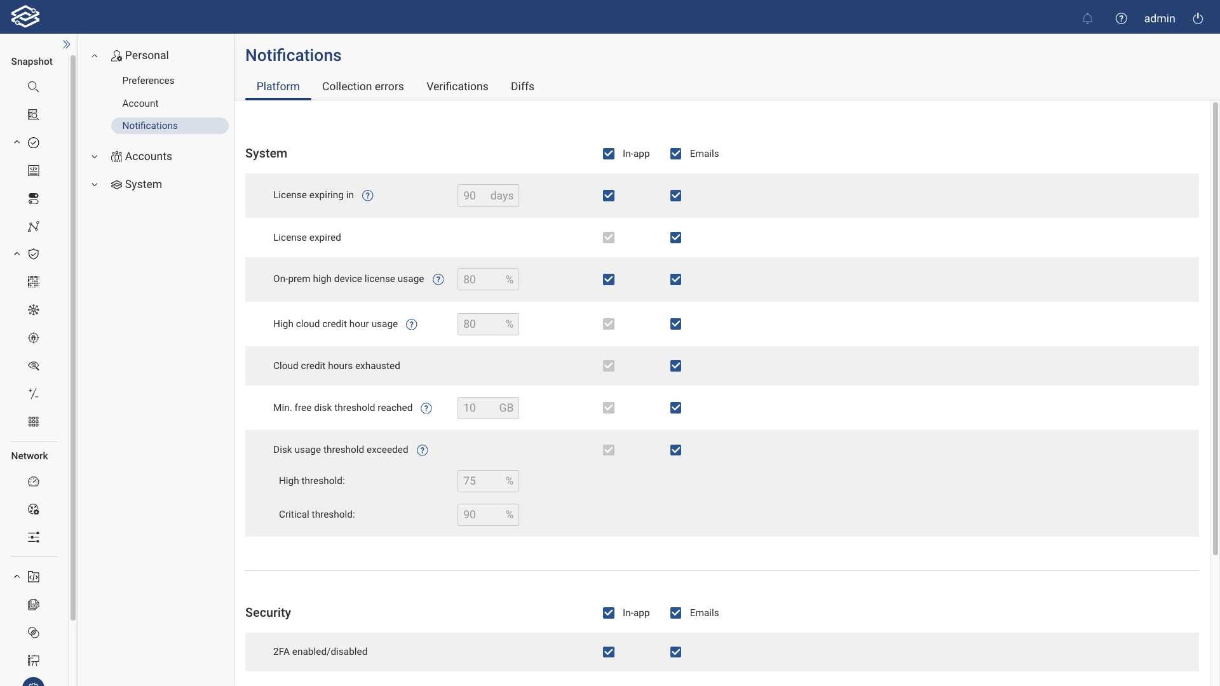This screenshot has height=686, width=1220.
Task: Disable In-app alert for 2FA enabled/disabled
Action: [609, 652]
